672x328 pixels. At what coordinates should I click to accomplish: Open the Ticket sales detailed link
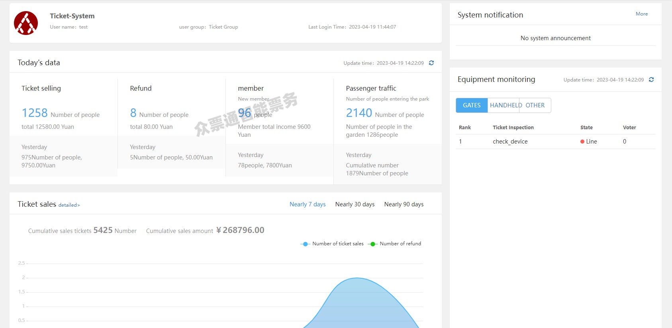(69, 205)
